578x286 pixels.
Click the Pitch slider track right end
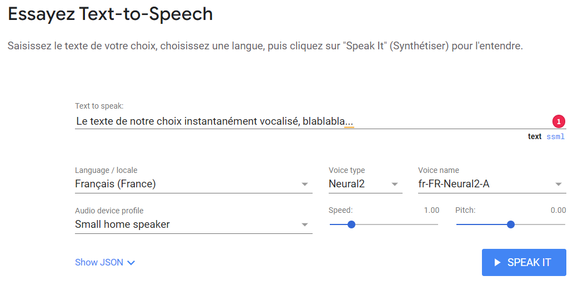(x=563, y=224)
